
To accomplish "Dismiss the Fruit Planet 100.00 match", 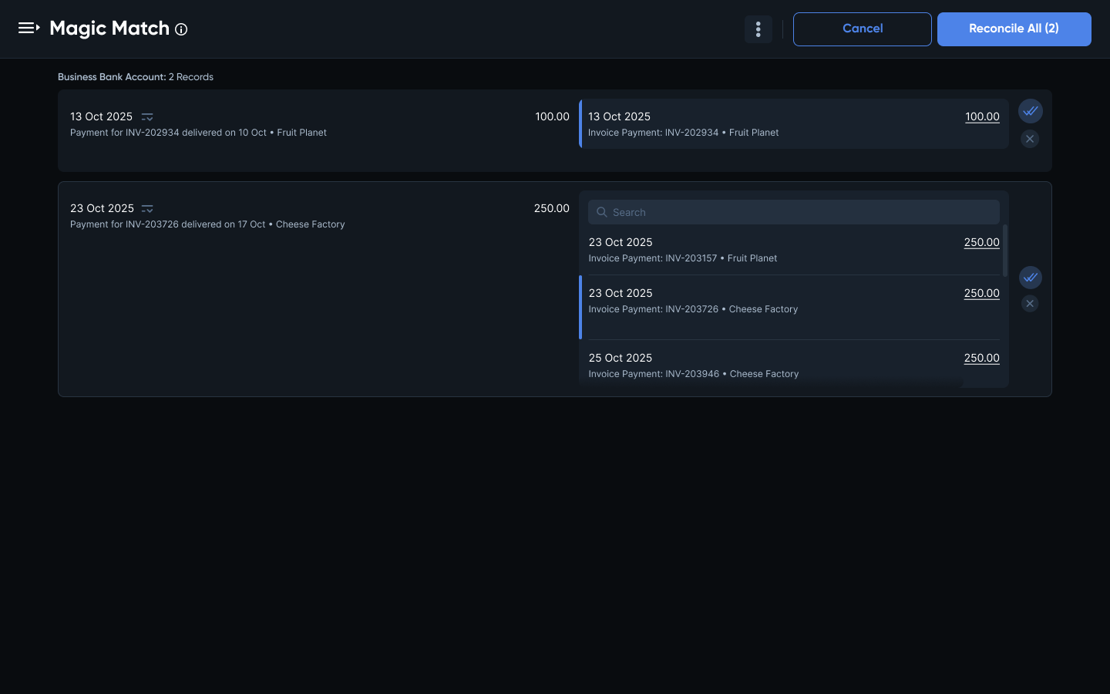I will pyautogui.click(x=1030, y=139).
